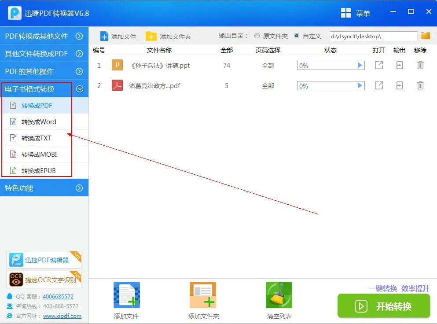This screenshot has height=324, width=437.
Task: Open 捷速OCR文字识别 promotional banner
Action: tap(44, 280)
